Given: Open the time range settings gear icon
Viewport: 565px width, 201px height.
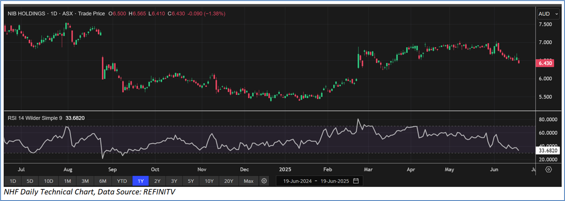Looking at the screenshot, I should pyautogui.click(x=263, y=181).
